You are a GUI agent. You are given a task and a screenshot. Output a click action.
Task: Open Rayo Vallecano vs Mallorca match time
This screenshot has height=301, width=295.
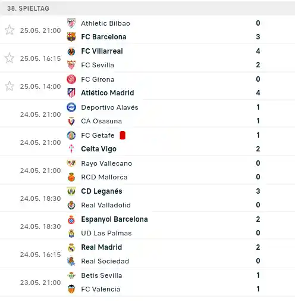[x=40, y=170]
